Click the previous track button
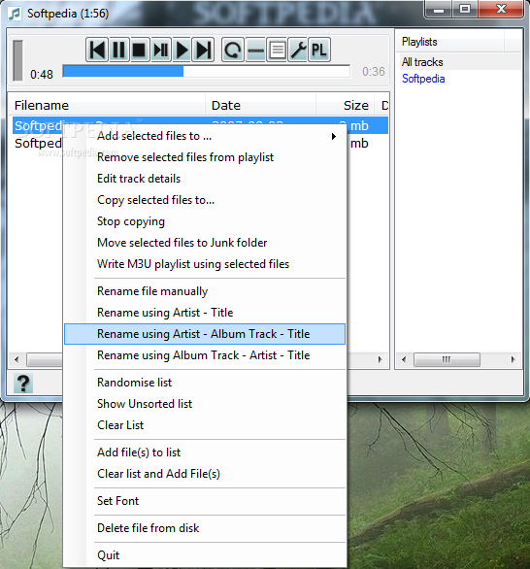The height and width of the screenshot is (569, 530). [97, 50]
